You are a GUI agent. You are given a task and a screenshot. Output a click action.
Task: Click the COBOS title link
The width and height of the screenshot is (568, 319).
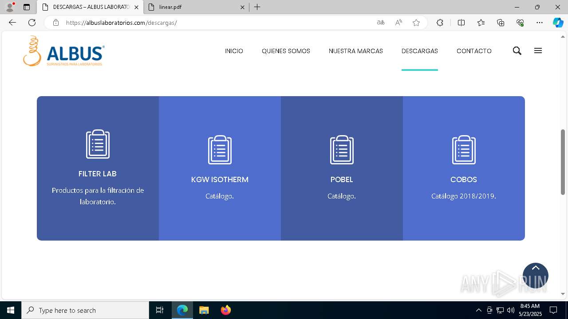[x=464, y=179]
